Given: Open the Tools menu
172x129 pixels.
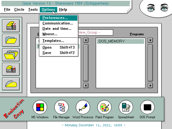Looking at the screenshot, I should (x=33, y=10).
